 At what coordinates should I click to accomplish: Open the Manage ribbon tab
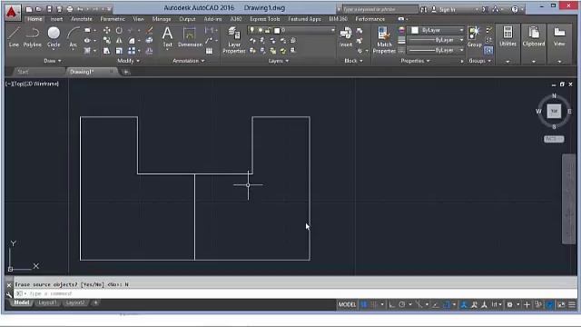coord(162,19)
